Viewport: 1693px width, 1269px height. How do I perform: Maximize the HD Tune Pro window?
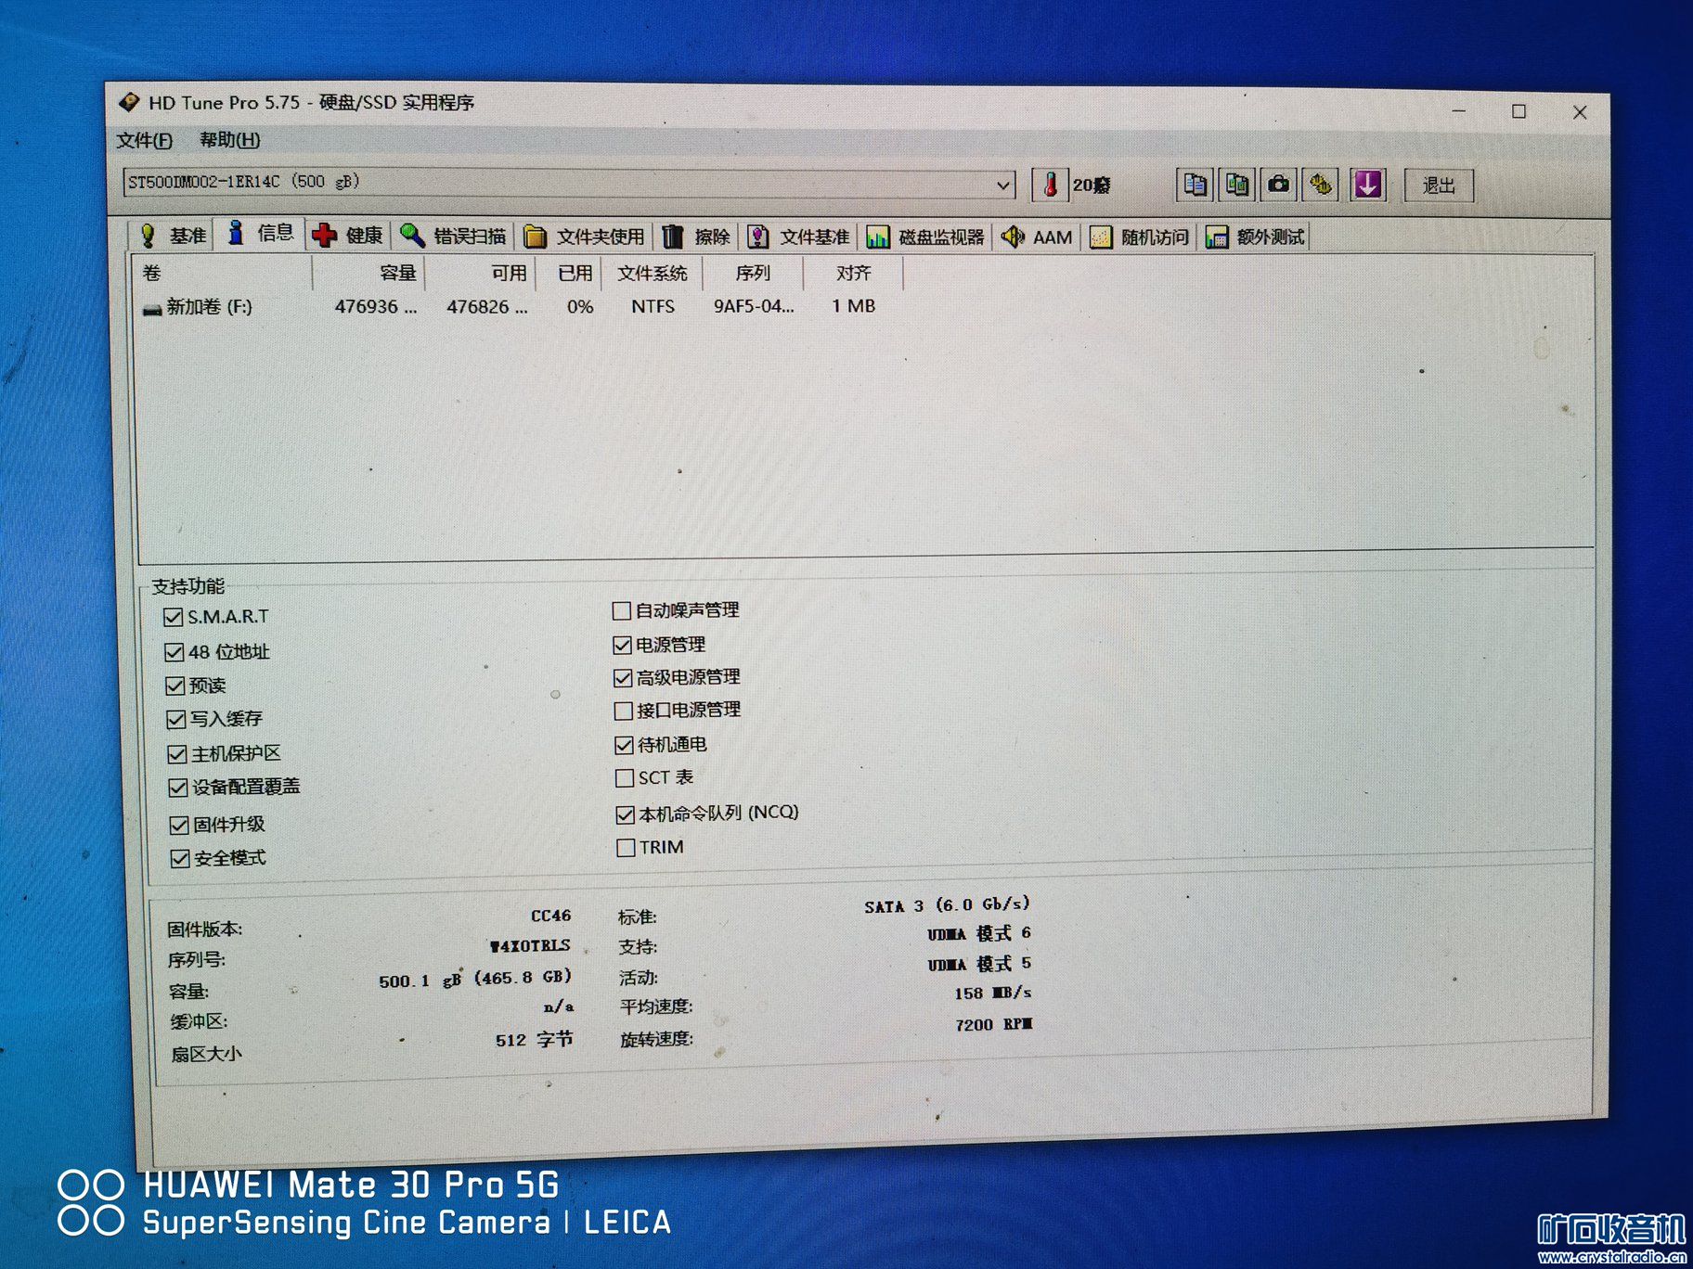coord(1519,111)
